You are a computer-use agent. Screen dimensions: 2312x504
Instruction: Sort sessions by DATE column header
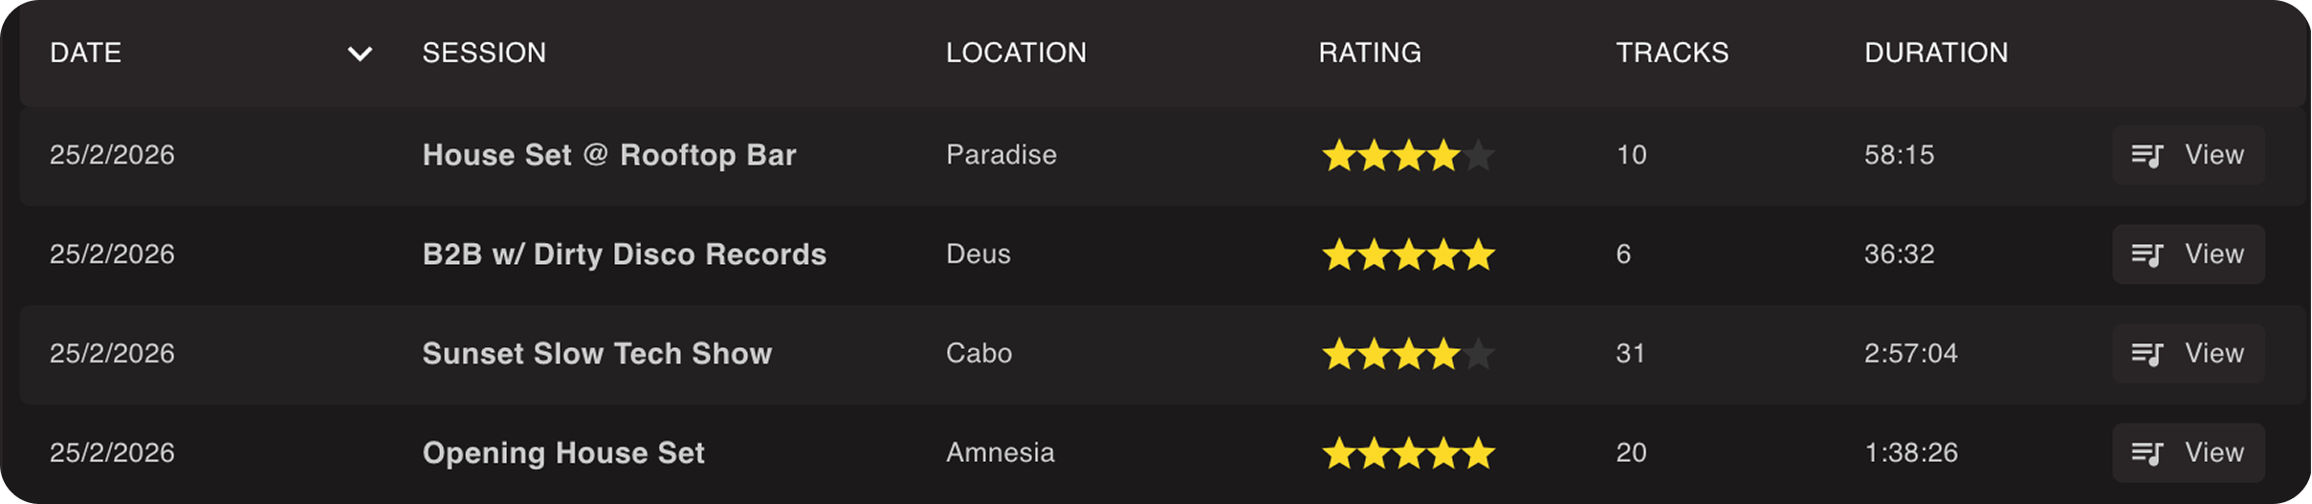(86, 53)
